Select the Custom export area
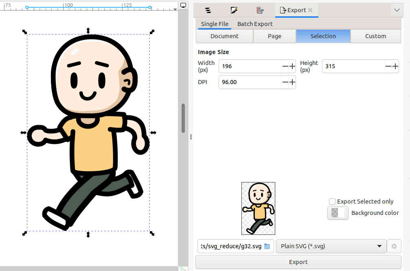Viewport: 410px width, 271px height. (x=375, y=36)
